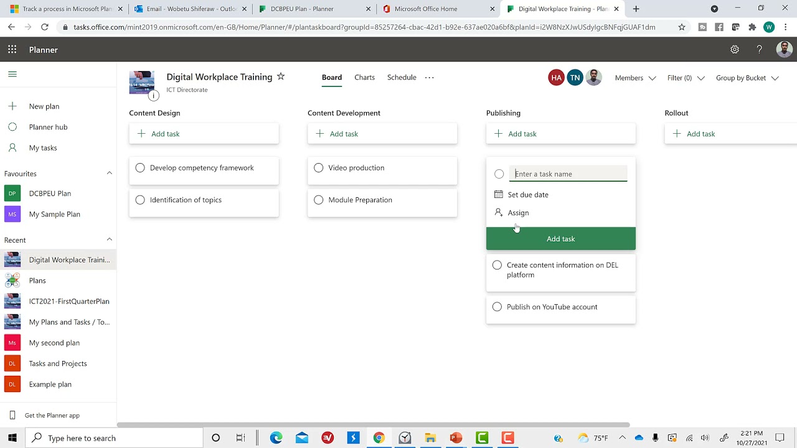
Task: Open the DCBPEU Plan favourite
Action: click(50, 194)
